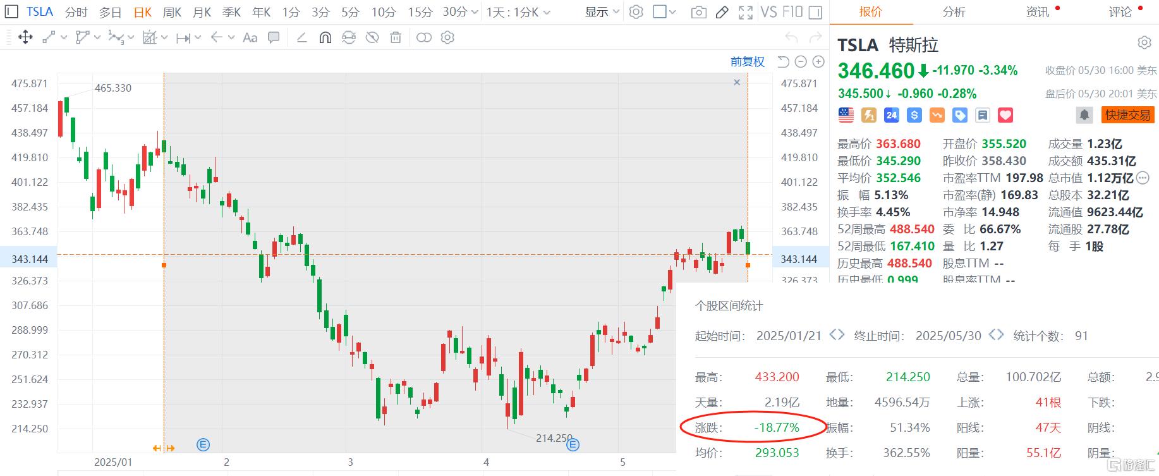Open the F10 company info button

pos(792,12)
